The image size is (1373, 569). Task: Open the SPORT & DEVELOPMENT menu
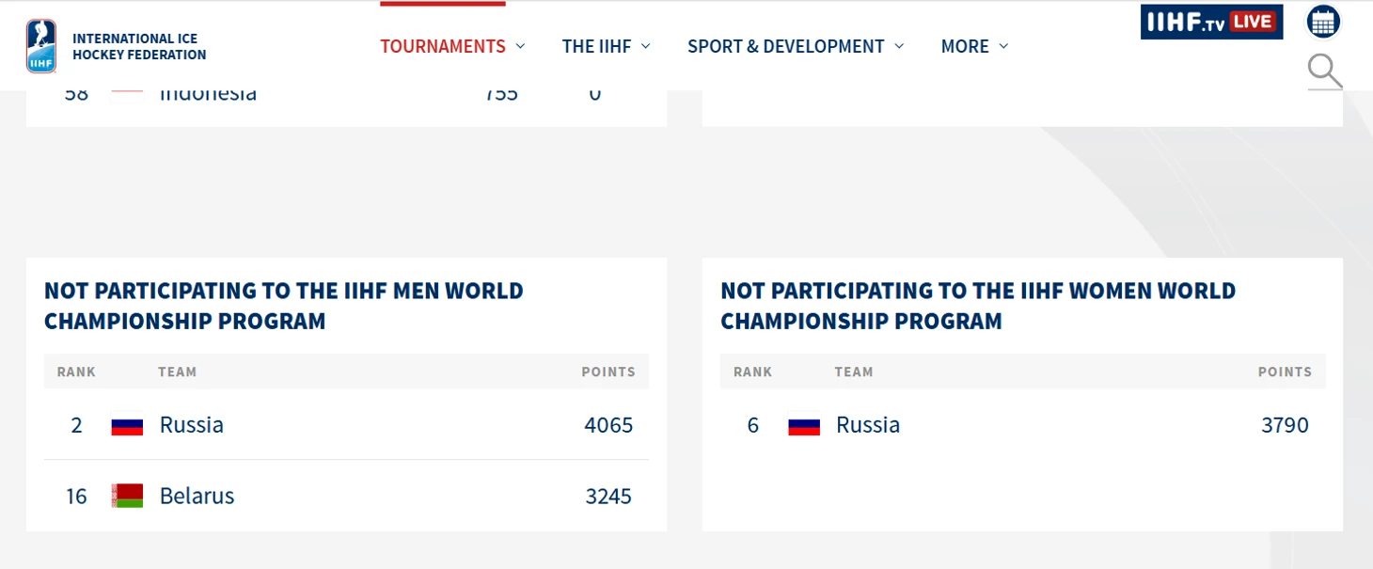point(786,46)
